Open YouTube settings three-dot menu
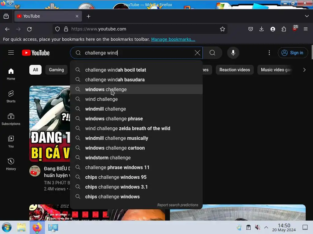313x234 pixels. point(269,53)
